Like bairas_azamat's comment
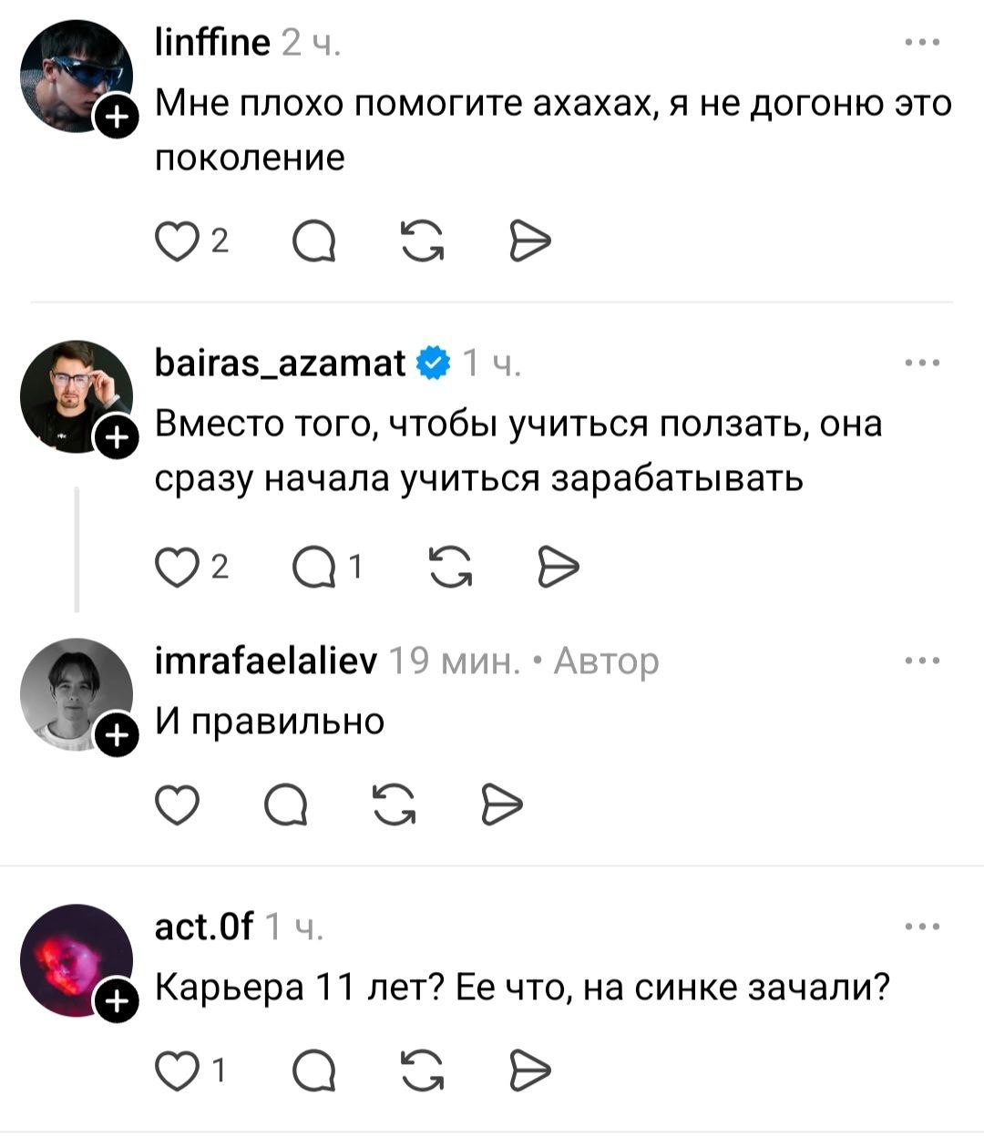 [x=178, y=568]
